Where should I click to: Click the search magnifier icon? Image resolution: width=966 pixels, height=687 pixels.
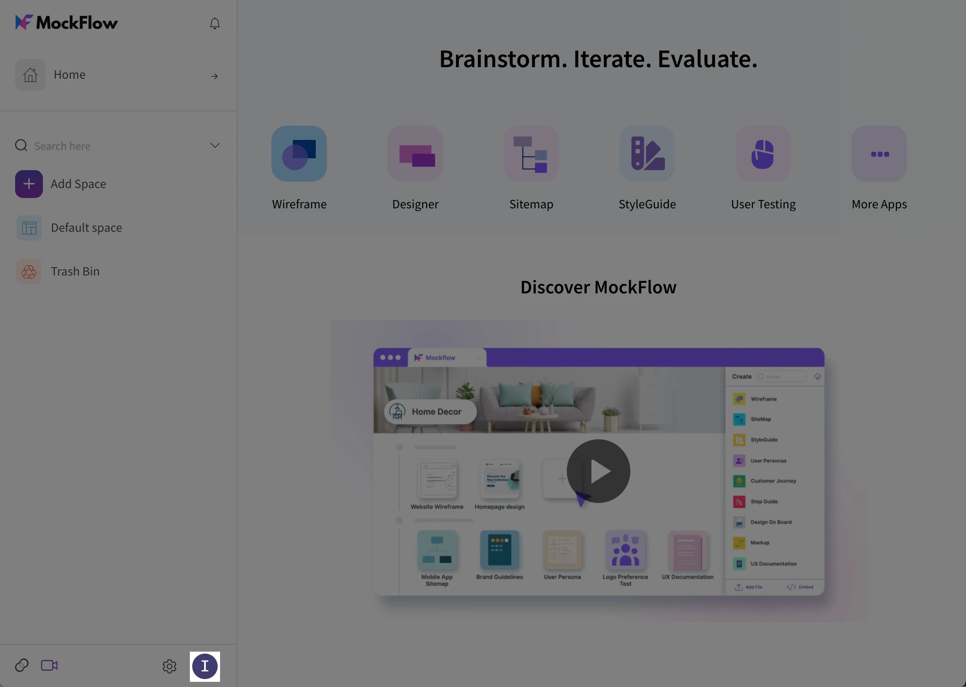pyautogui.click(x=21, y=146)
